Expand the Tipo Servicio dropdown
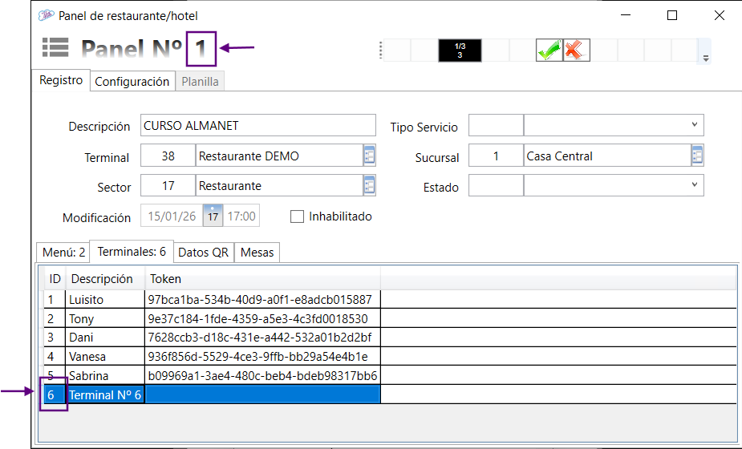 tap(693, 126)
